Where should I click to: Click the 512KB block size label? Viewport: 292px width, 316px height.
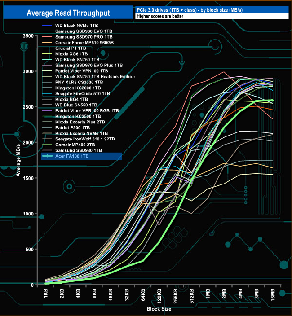point(191,296)
